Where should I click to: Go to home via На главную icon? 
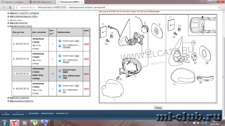point(6,113)
